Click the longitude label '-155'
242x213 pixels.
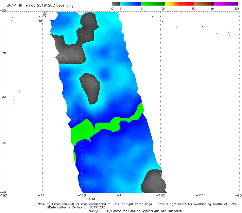[200, 195]
